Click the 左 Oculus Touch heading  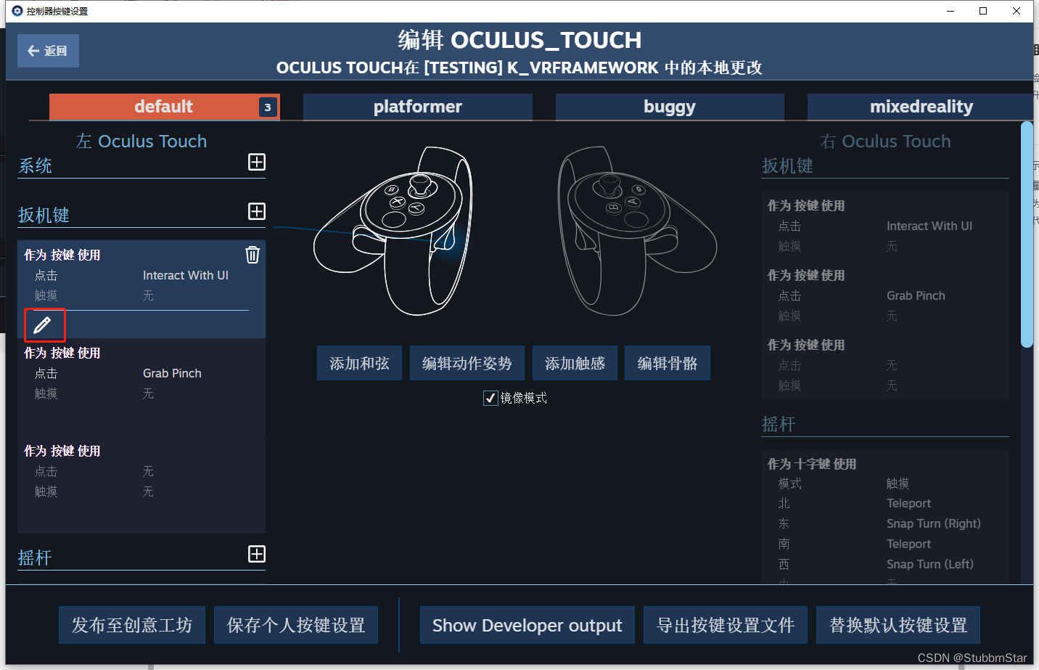[x=141, y=141]
